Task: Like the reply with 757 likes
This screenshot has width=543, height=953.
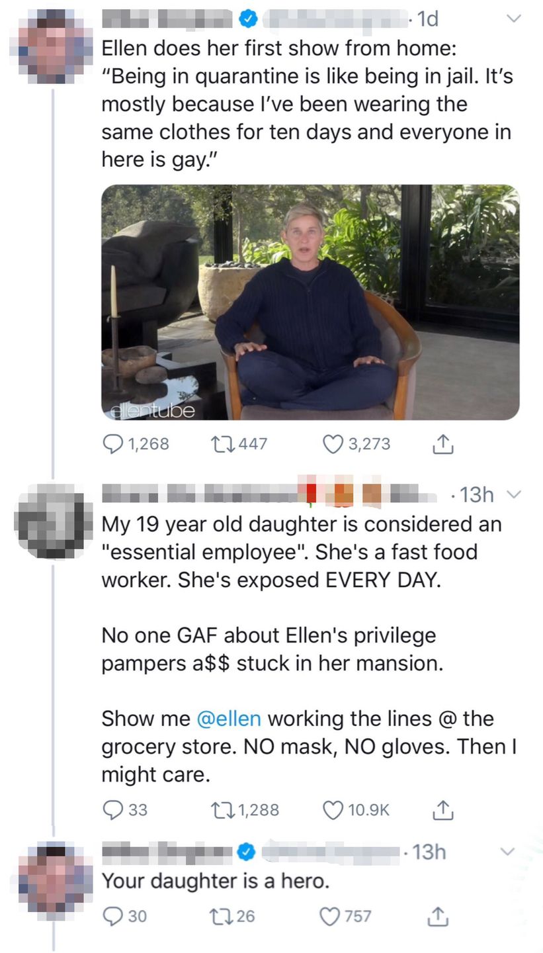Action: click(330, 916)
